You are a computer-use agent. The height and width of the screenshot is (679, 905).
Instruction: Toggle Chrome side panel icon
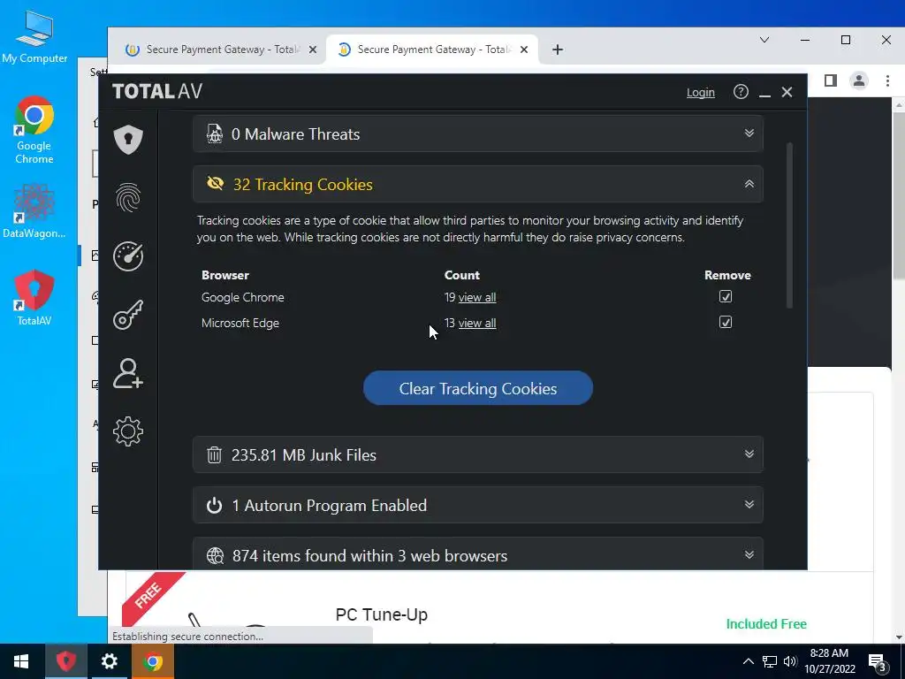(x=831, y=80)
